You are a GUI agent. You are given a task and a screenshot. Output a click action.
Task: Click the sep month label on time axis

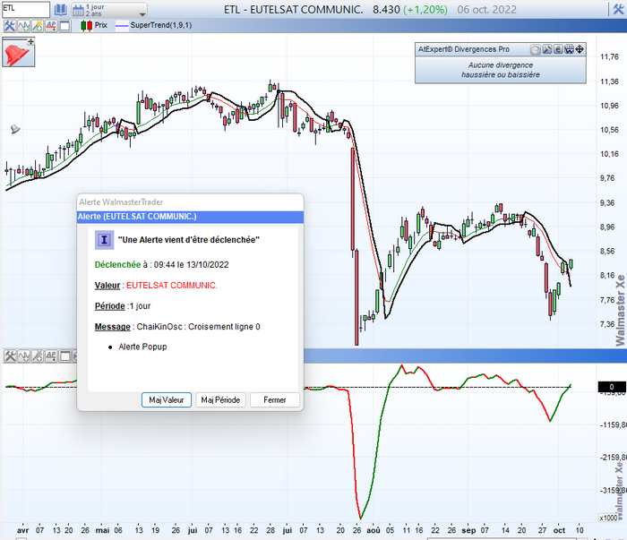468,530
